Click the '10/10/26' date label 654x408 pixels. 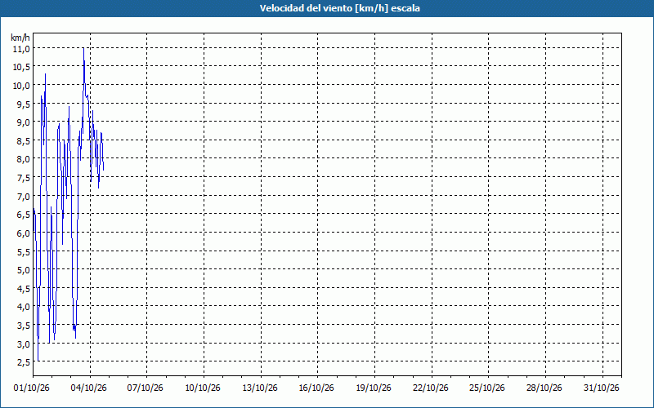coord(203,388)
